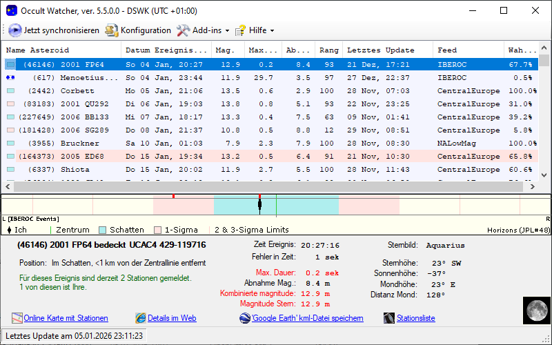Image resolution: width=552 pixels, height=345 pixels.
Task: Open Online Karte mit Stationen link
Action: coord(66,318)
